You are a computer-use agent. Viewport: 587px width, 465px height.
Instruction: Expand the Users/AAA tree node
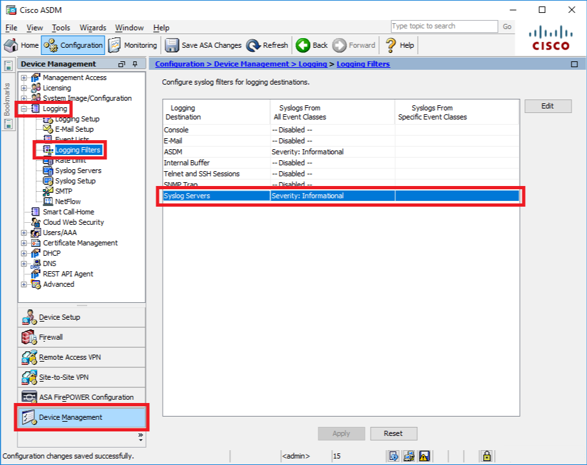click(x=24, y=232)
